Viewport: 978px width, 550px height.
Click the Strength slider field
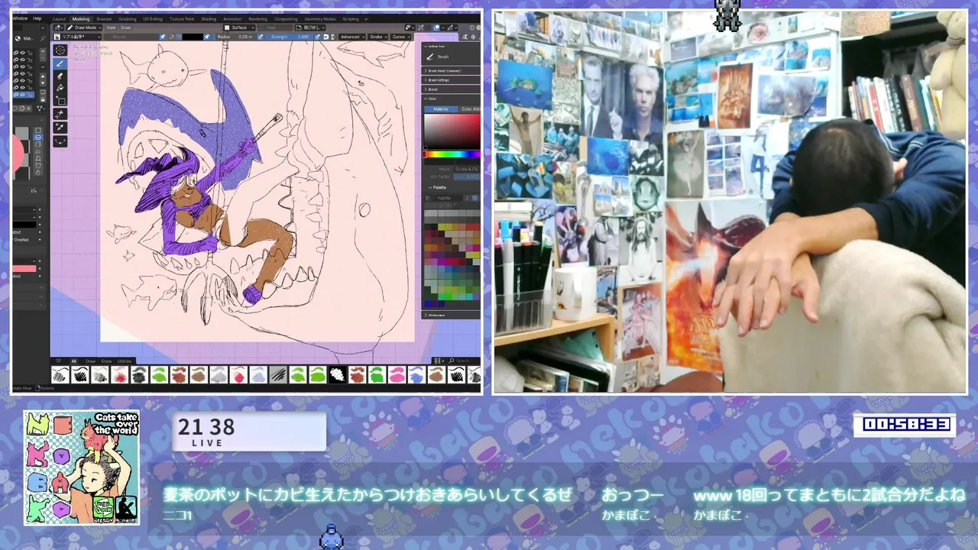290,37
